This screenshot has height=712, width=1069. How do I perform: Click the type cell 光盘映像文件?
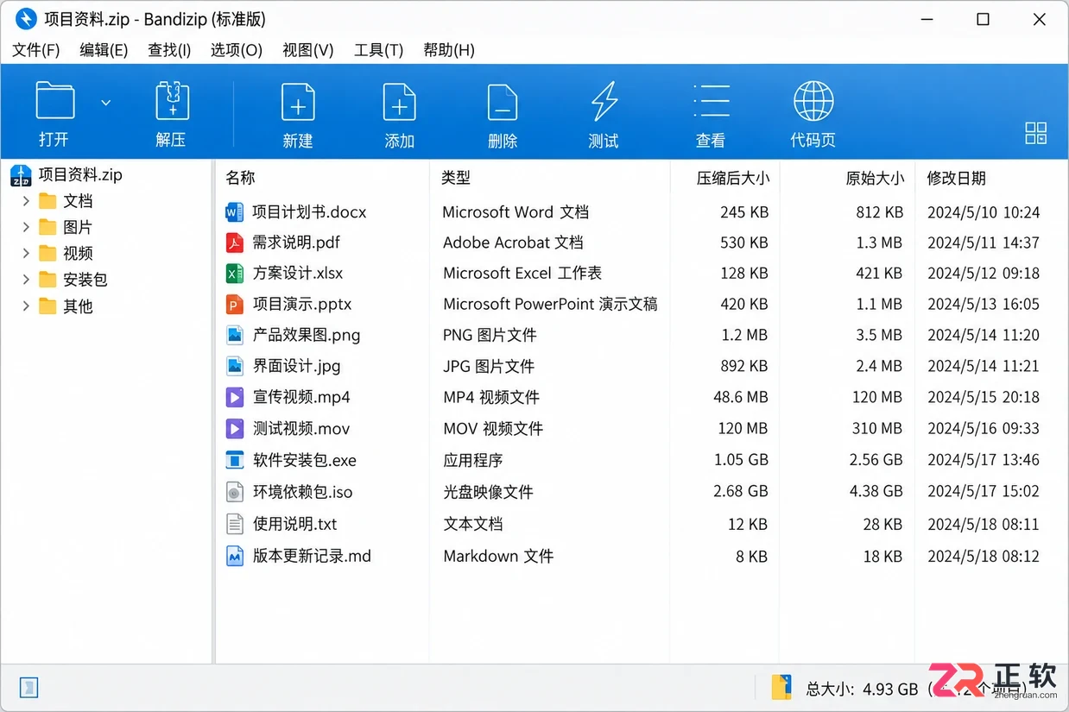488,492
